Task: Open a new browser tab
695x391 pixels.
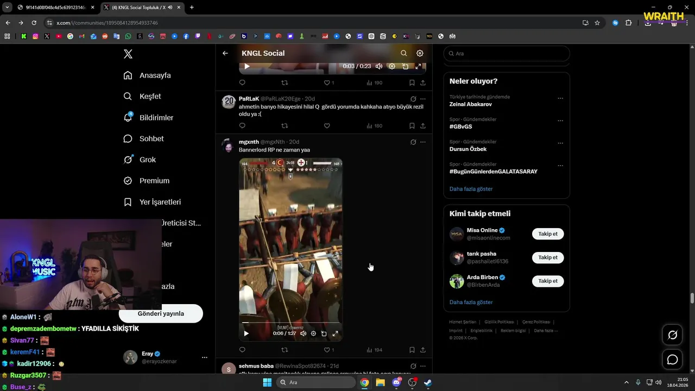Action: (x=192, y=8)
